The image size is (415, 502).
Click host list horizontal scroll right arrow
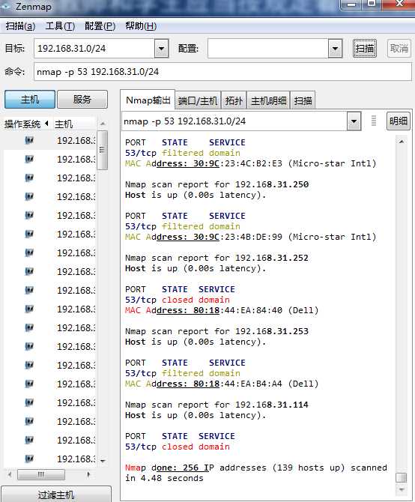point(88,474)
